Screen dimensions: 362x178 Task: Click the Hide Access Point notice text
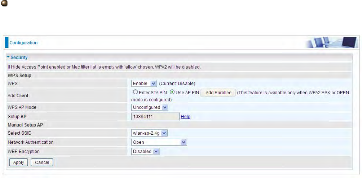[104, 67]
